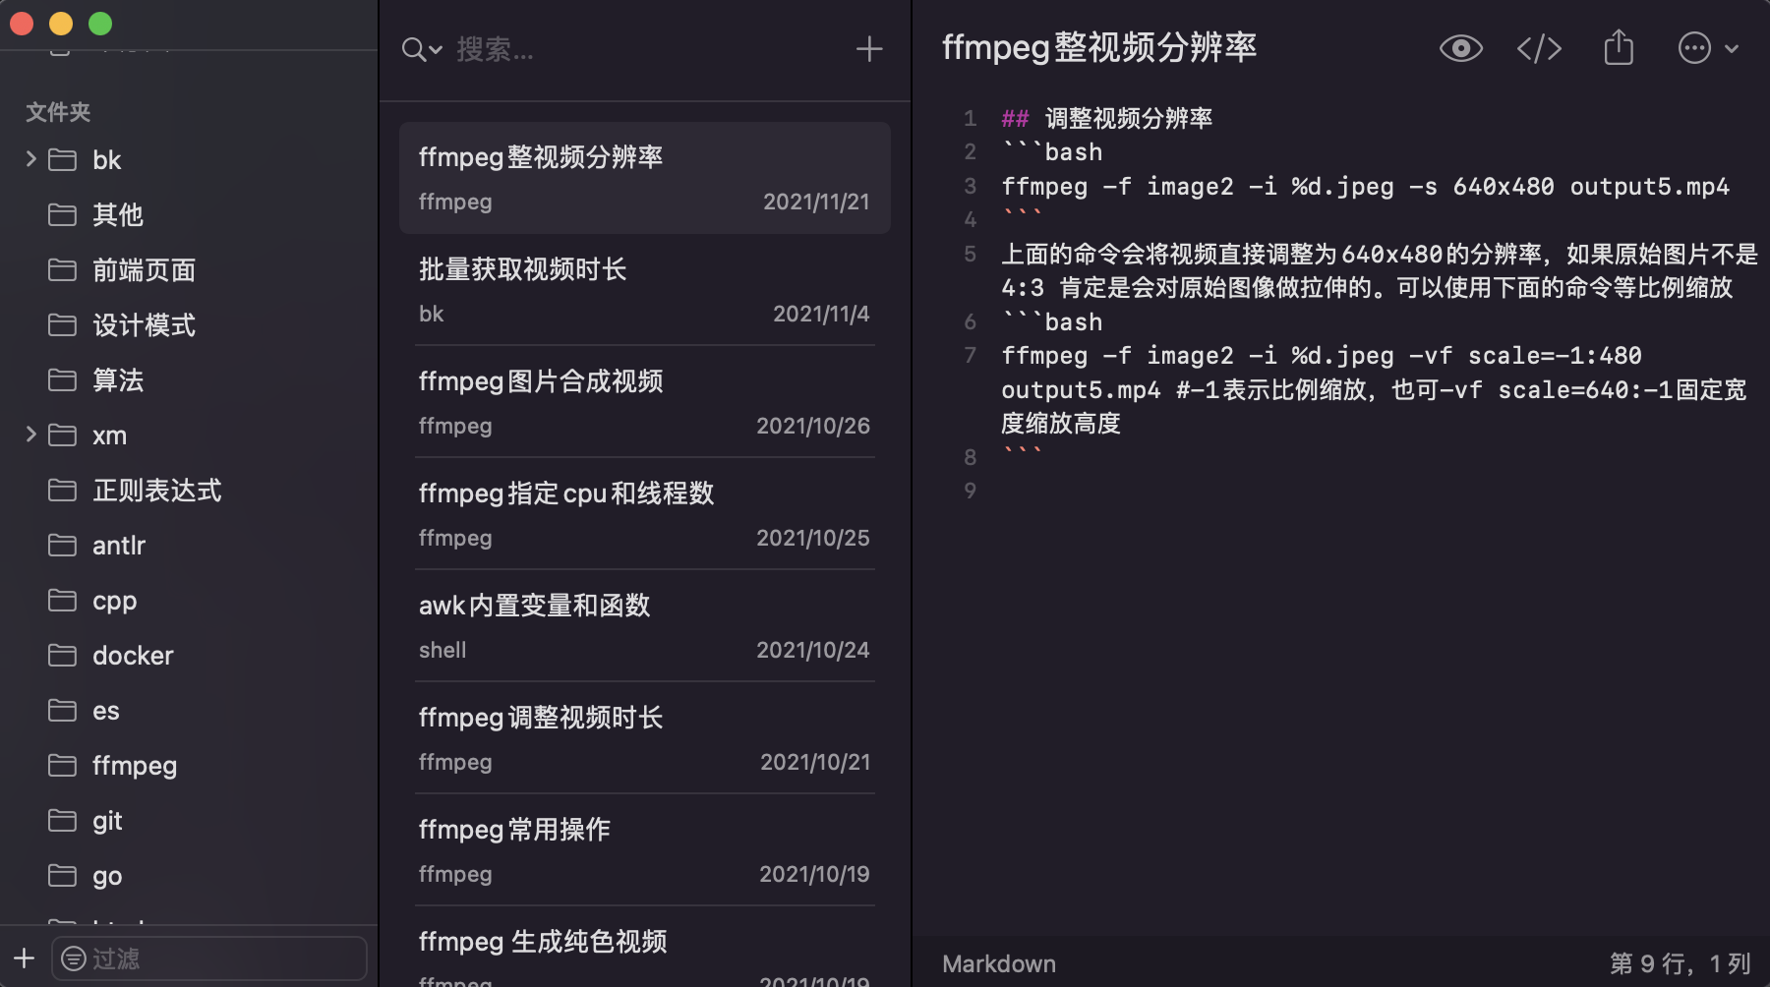Select the ffmpeg folder
The image size is (1770, 987).
[x=135, y=766]
